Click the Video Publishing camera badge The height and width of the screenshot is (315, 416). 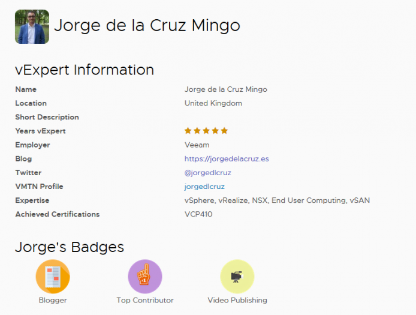click(237, 277)
